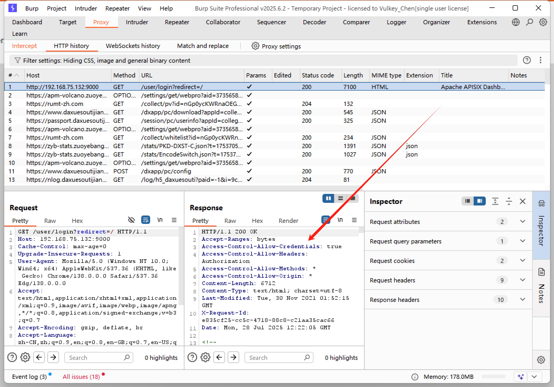Expand all Inspector sections icon
Screen dimensions: 554x387
point(495,201)
